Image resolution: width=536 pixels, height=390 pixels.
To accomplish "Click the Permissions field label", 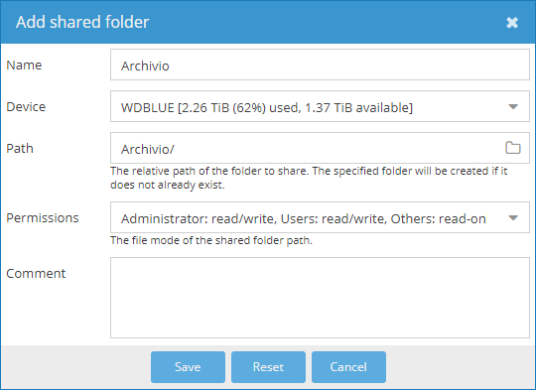I will point(43,217).
